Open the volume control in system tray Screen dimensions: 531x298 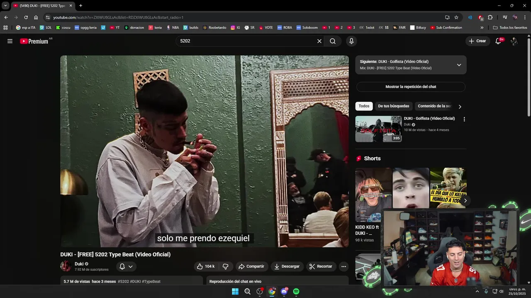coord(502,291)
